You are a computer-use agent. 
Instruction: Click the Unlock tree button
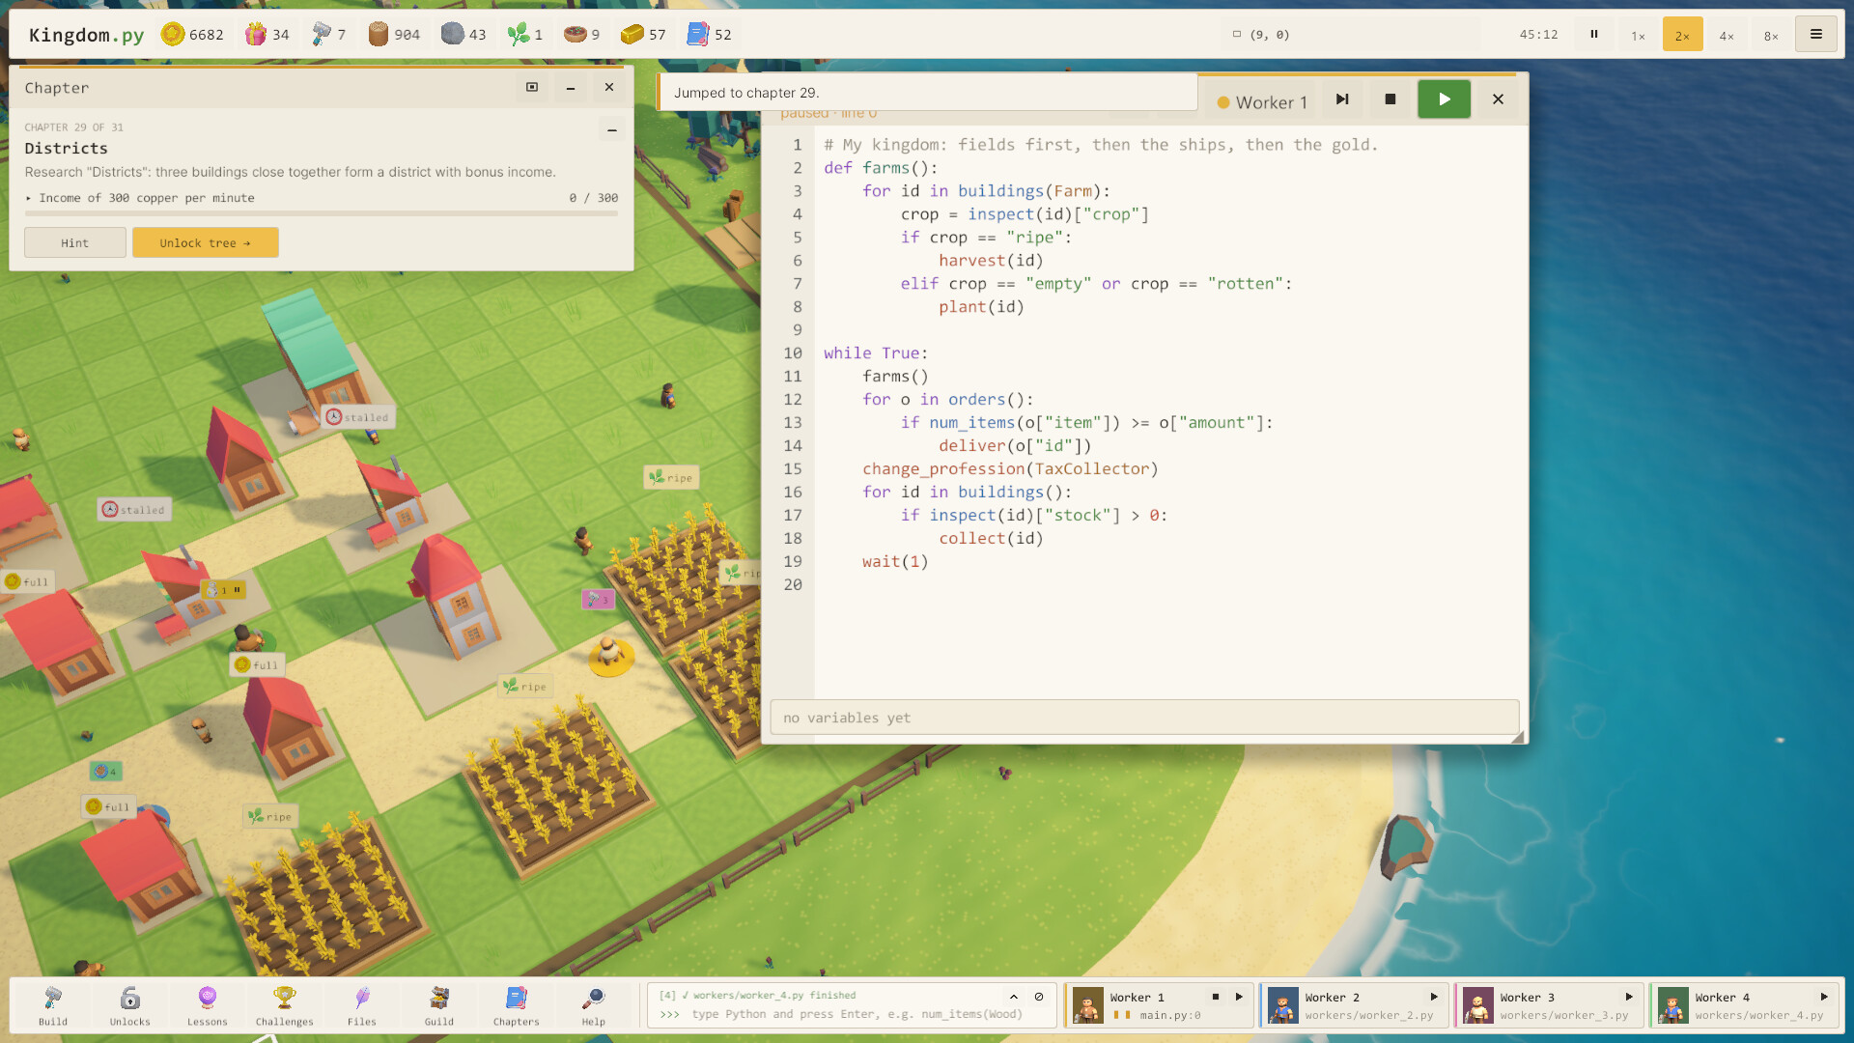(x=206, y=242)
